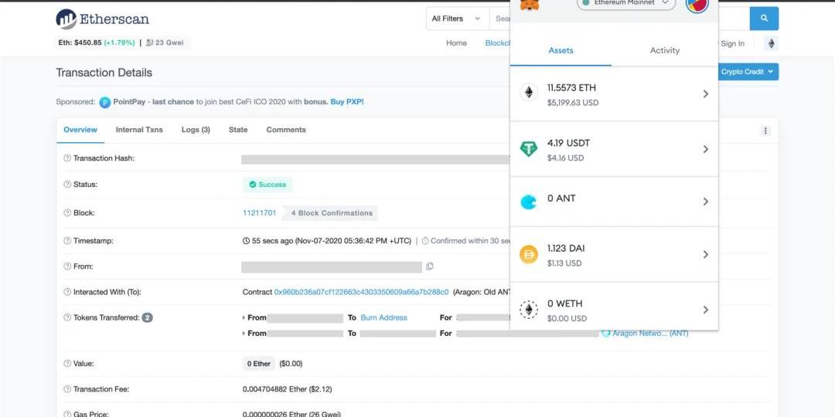Click the Sign In link
This screenshot has width=835, height=417.
pyautogui.click(x=732, y=43)
